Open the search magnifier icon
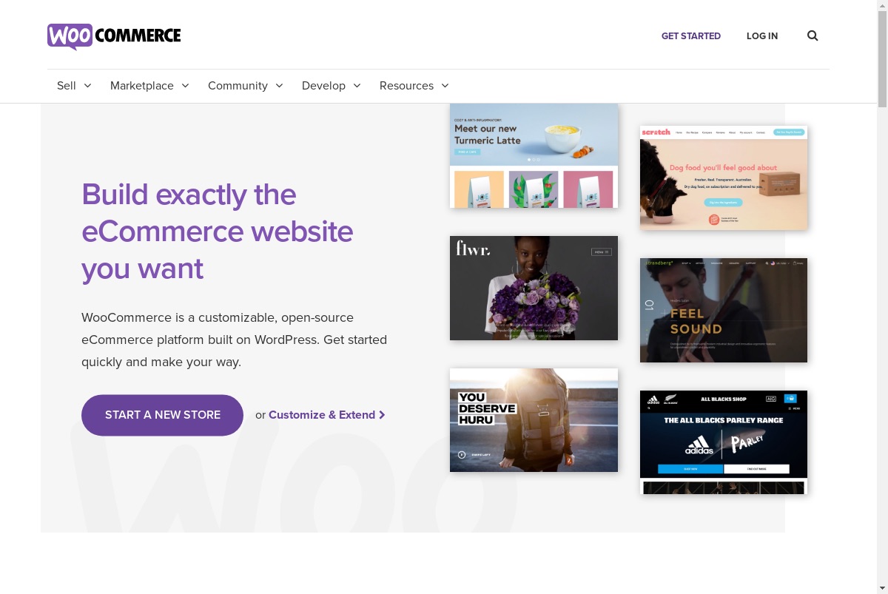 pos(813,36)
